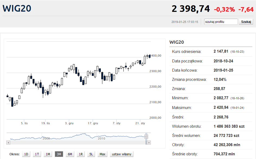The image size is (256, 159).
Task: Click the navigator right scroll arrow
Action: 149,142
